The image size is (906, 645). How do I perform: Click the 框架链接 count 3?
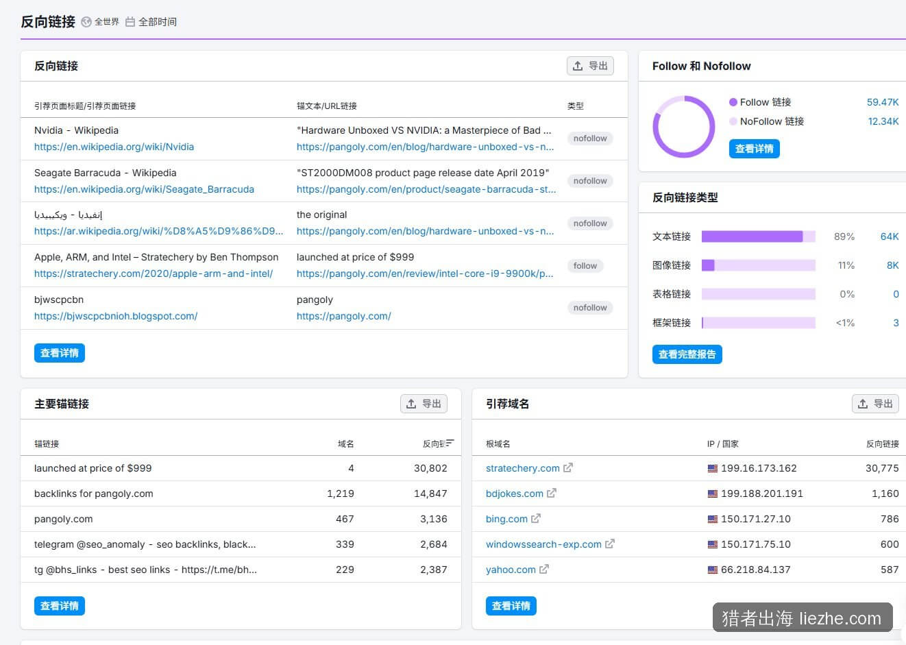tap(896, 323)
